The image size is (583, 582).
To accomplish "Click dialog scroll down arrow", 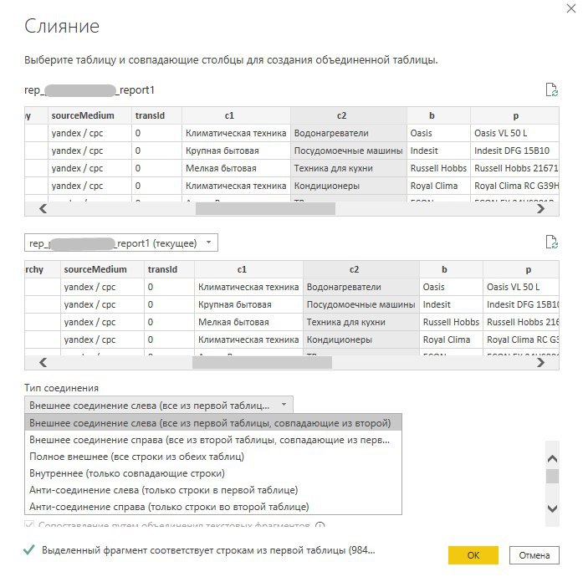I will coord(553,508).
